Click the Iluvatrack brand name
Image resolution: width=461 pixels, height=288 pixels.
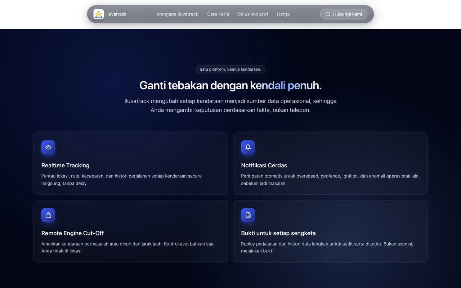click(x=116, y=14)
